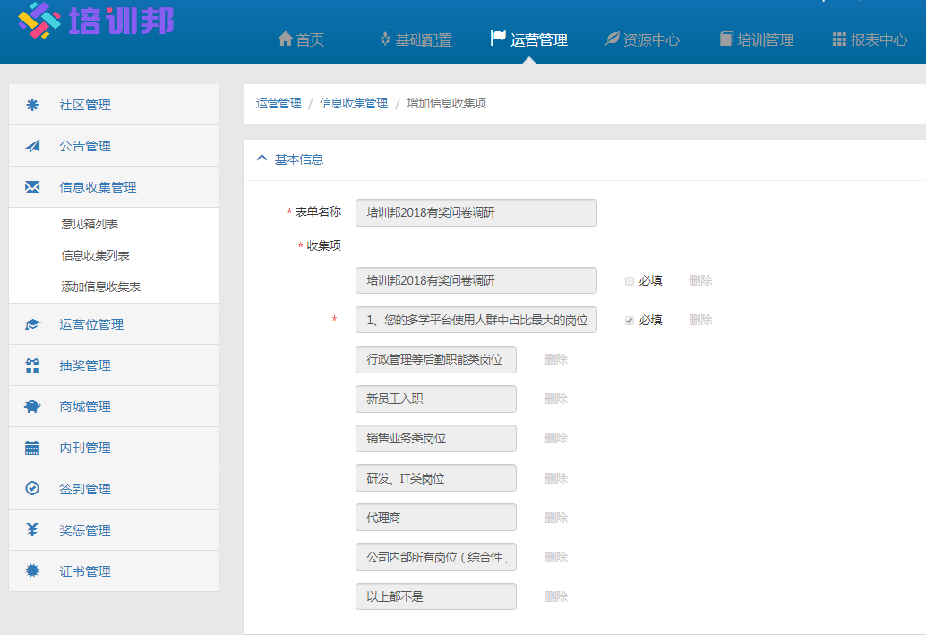Screen dimensions: 926x635
Task: Open the 添加信息收集表 submenu item
Action: point(101,287)
